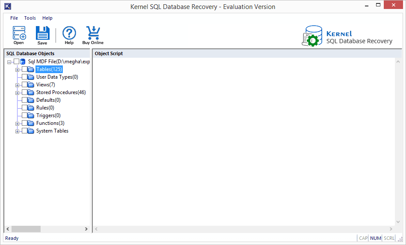Check the Sql MDF File root checkbox

[16, 62]
